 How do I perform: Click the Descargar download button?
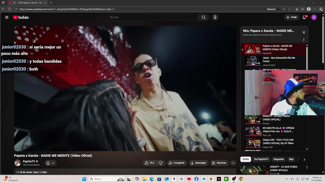pyautogui.click(x=198, y=163)
